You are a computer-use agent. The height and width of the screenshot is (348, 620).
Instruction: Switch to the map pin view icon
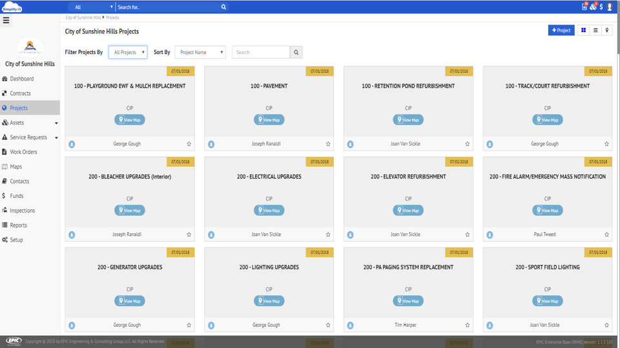click(606, 30)
